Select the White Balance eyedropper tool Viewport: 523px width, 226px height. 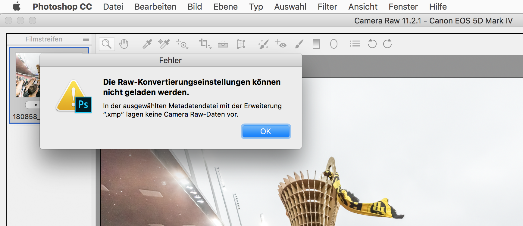point(147,44)
